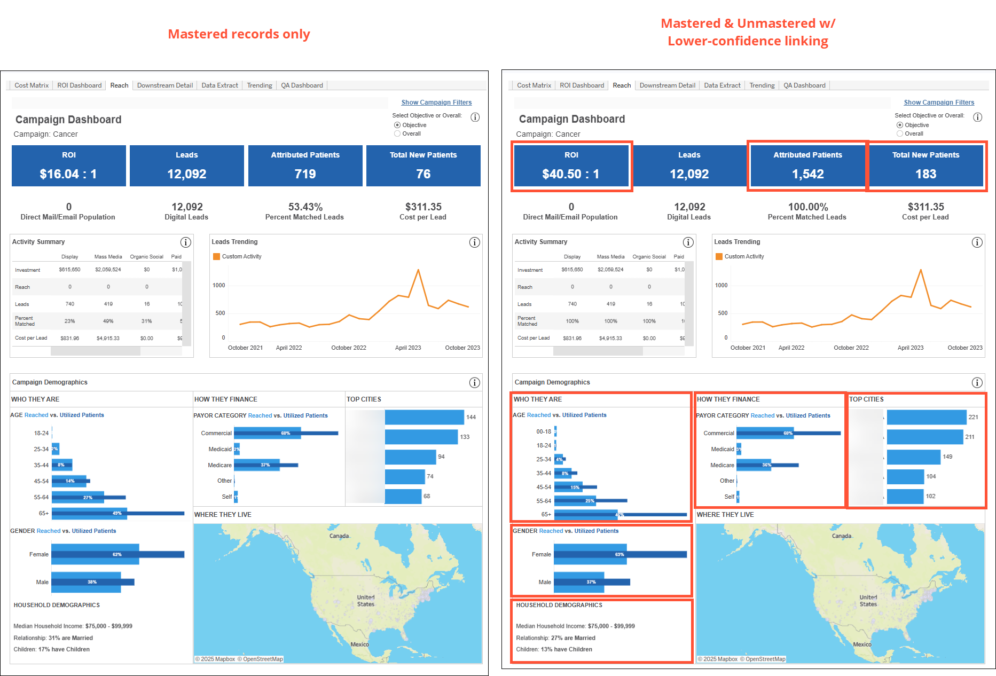Open Activity Summary info icon in Mastered & Unmastered dashboard

(688, 242)
